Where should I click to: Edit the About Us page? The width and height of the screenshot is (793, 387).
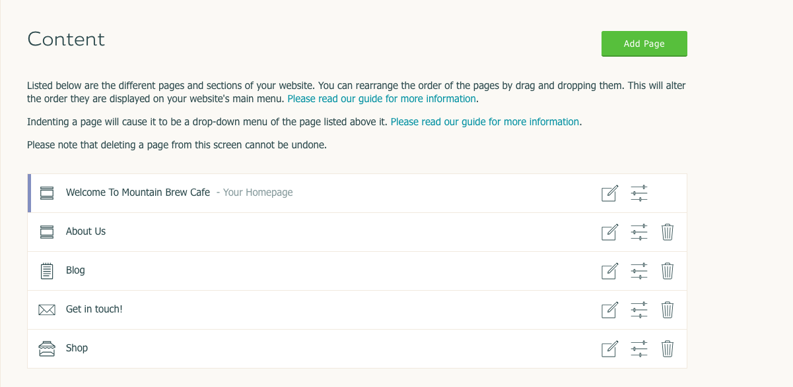tap(609, 232)
